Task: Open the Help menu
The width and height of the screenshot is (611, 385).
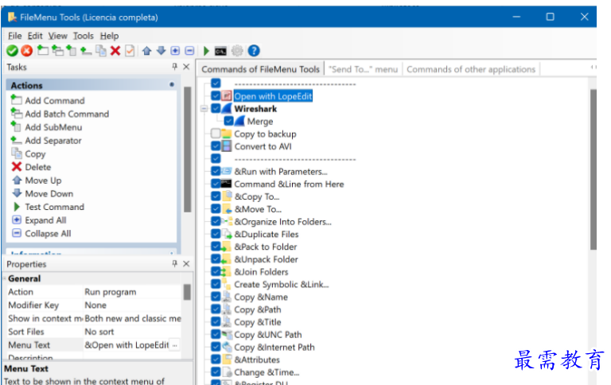Action: click(x=109, y=36)
